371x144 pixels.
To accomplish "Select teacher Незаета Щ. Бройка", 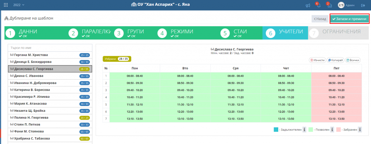I will click(x=50, y=111).
